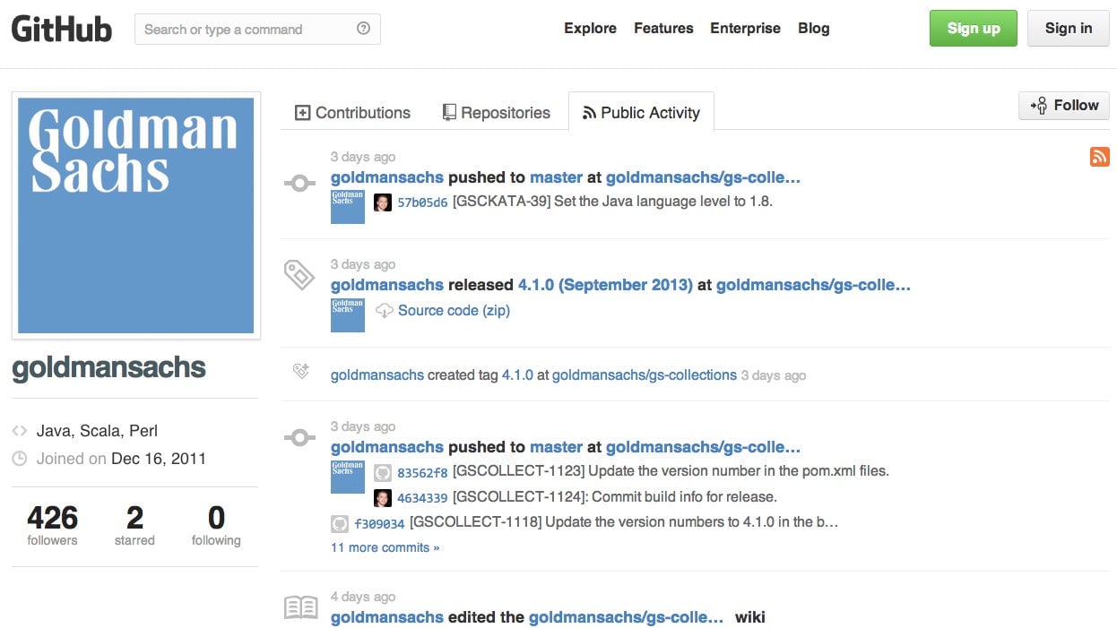Image resolution: width=1117 pixels, height=628 pixels.
Task: Show 11 more commits
Action: (385, 547)
